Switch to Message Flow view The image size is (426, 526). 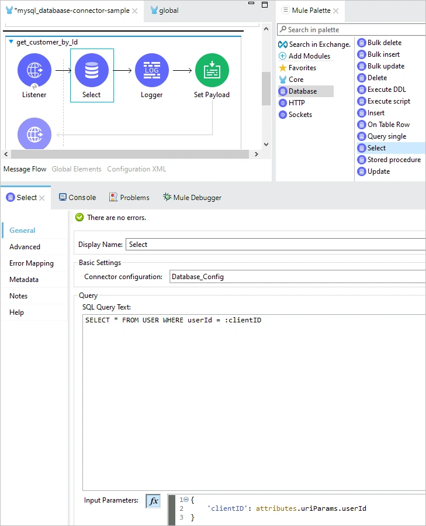tap(25, 169)
